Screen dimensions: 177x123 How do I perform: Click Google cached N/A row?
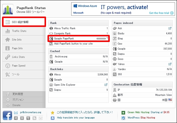click(x=78, y=62)
